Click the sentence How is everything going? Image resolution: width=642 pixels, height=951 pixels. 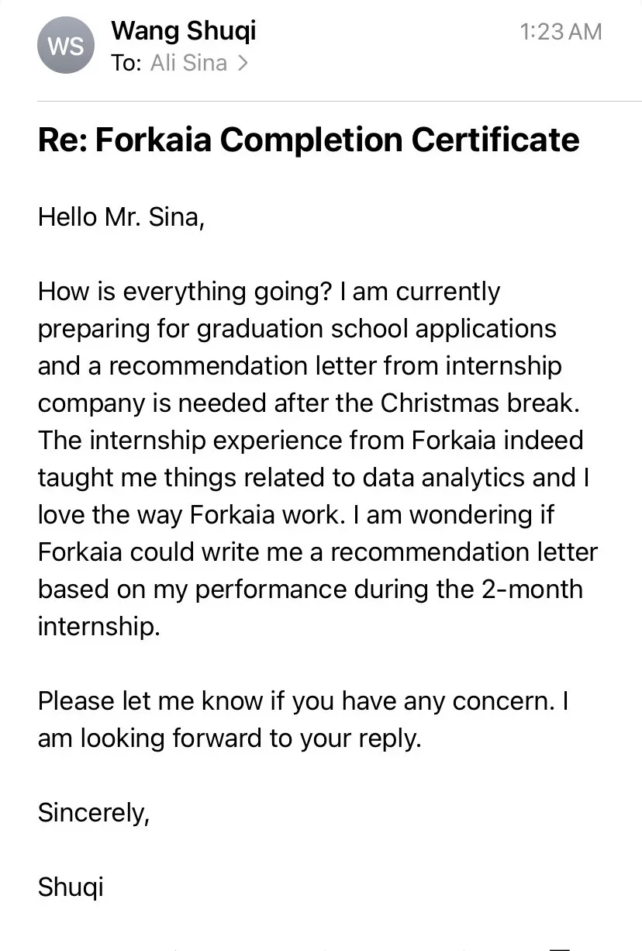186,292
